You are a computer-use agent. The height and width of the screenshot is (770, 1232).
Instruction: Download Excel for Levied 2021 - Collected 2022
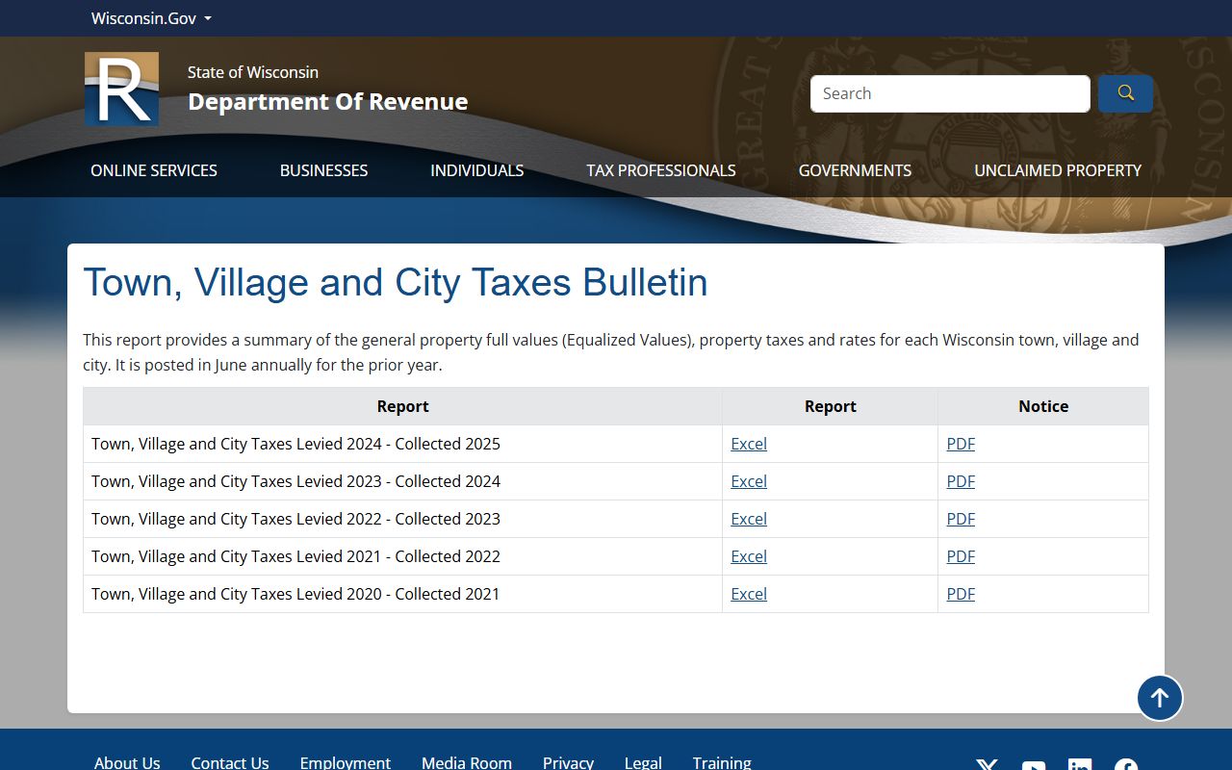[x=749, y=556]
